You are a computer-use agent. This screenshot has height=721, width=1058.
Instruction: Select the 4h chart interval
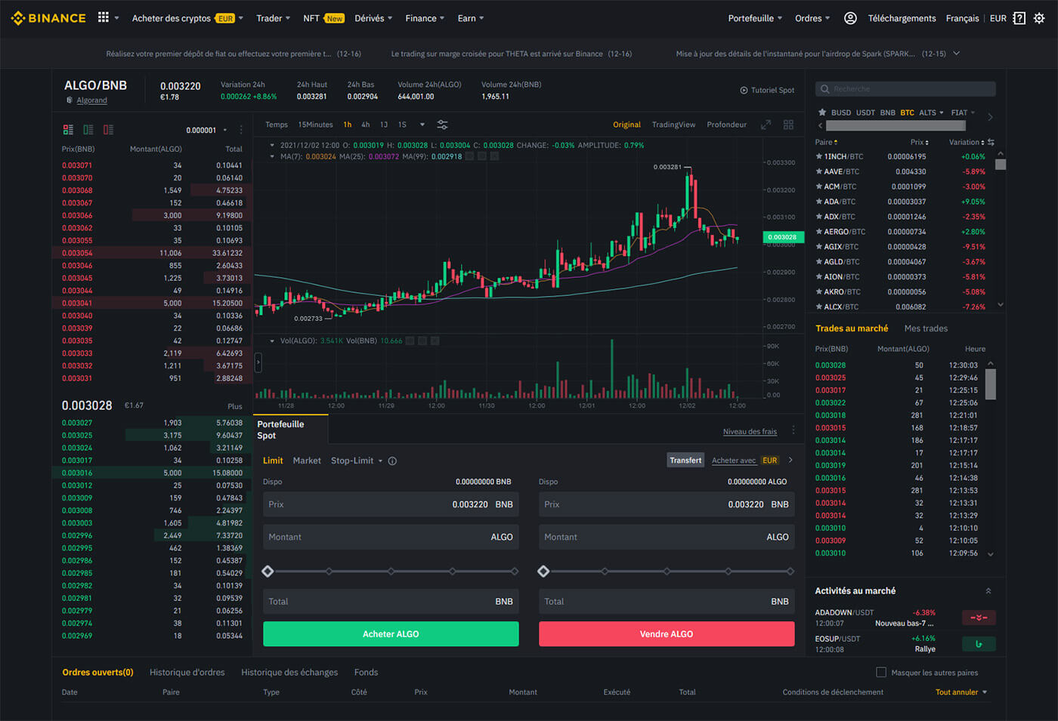[365, 125]
